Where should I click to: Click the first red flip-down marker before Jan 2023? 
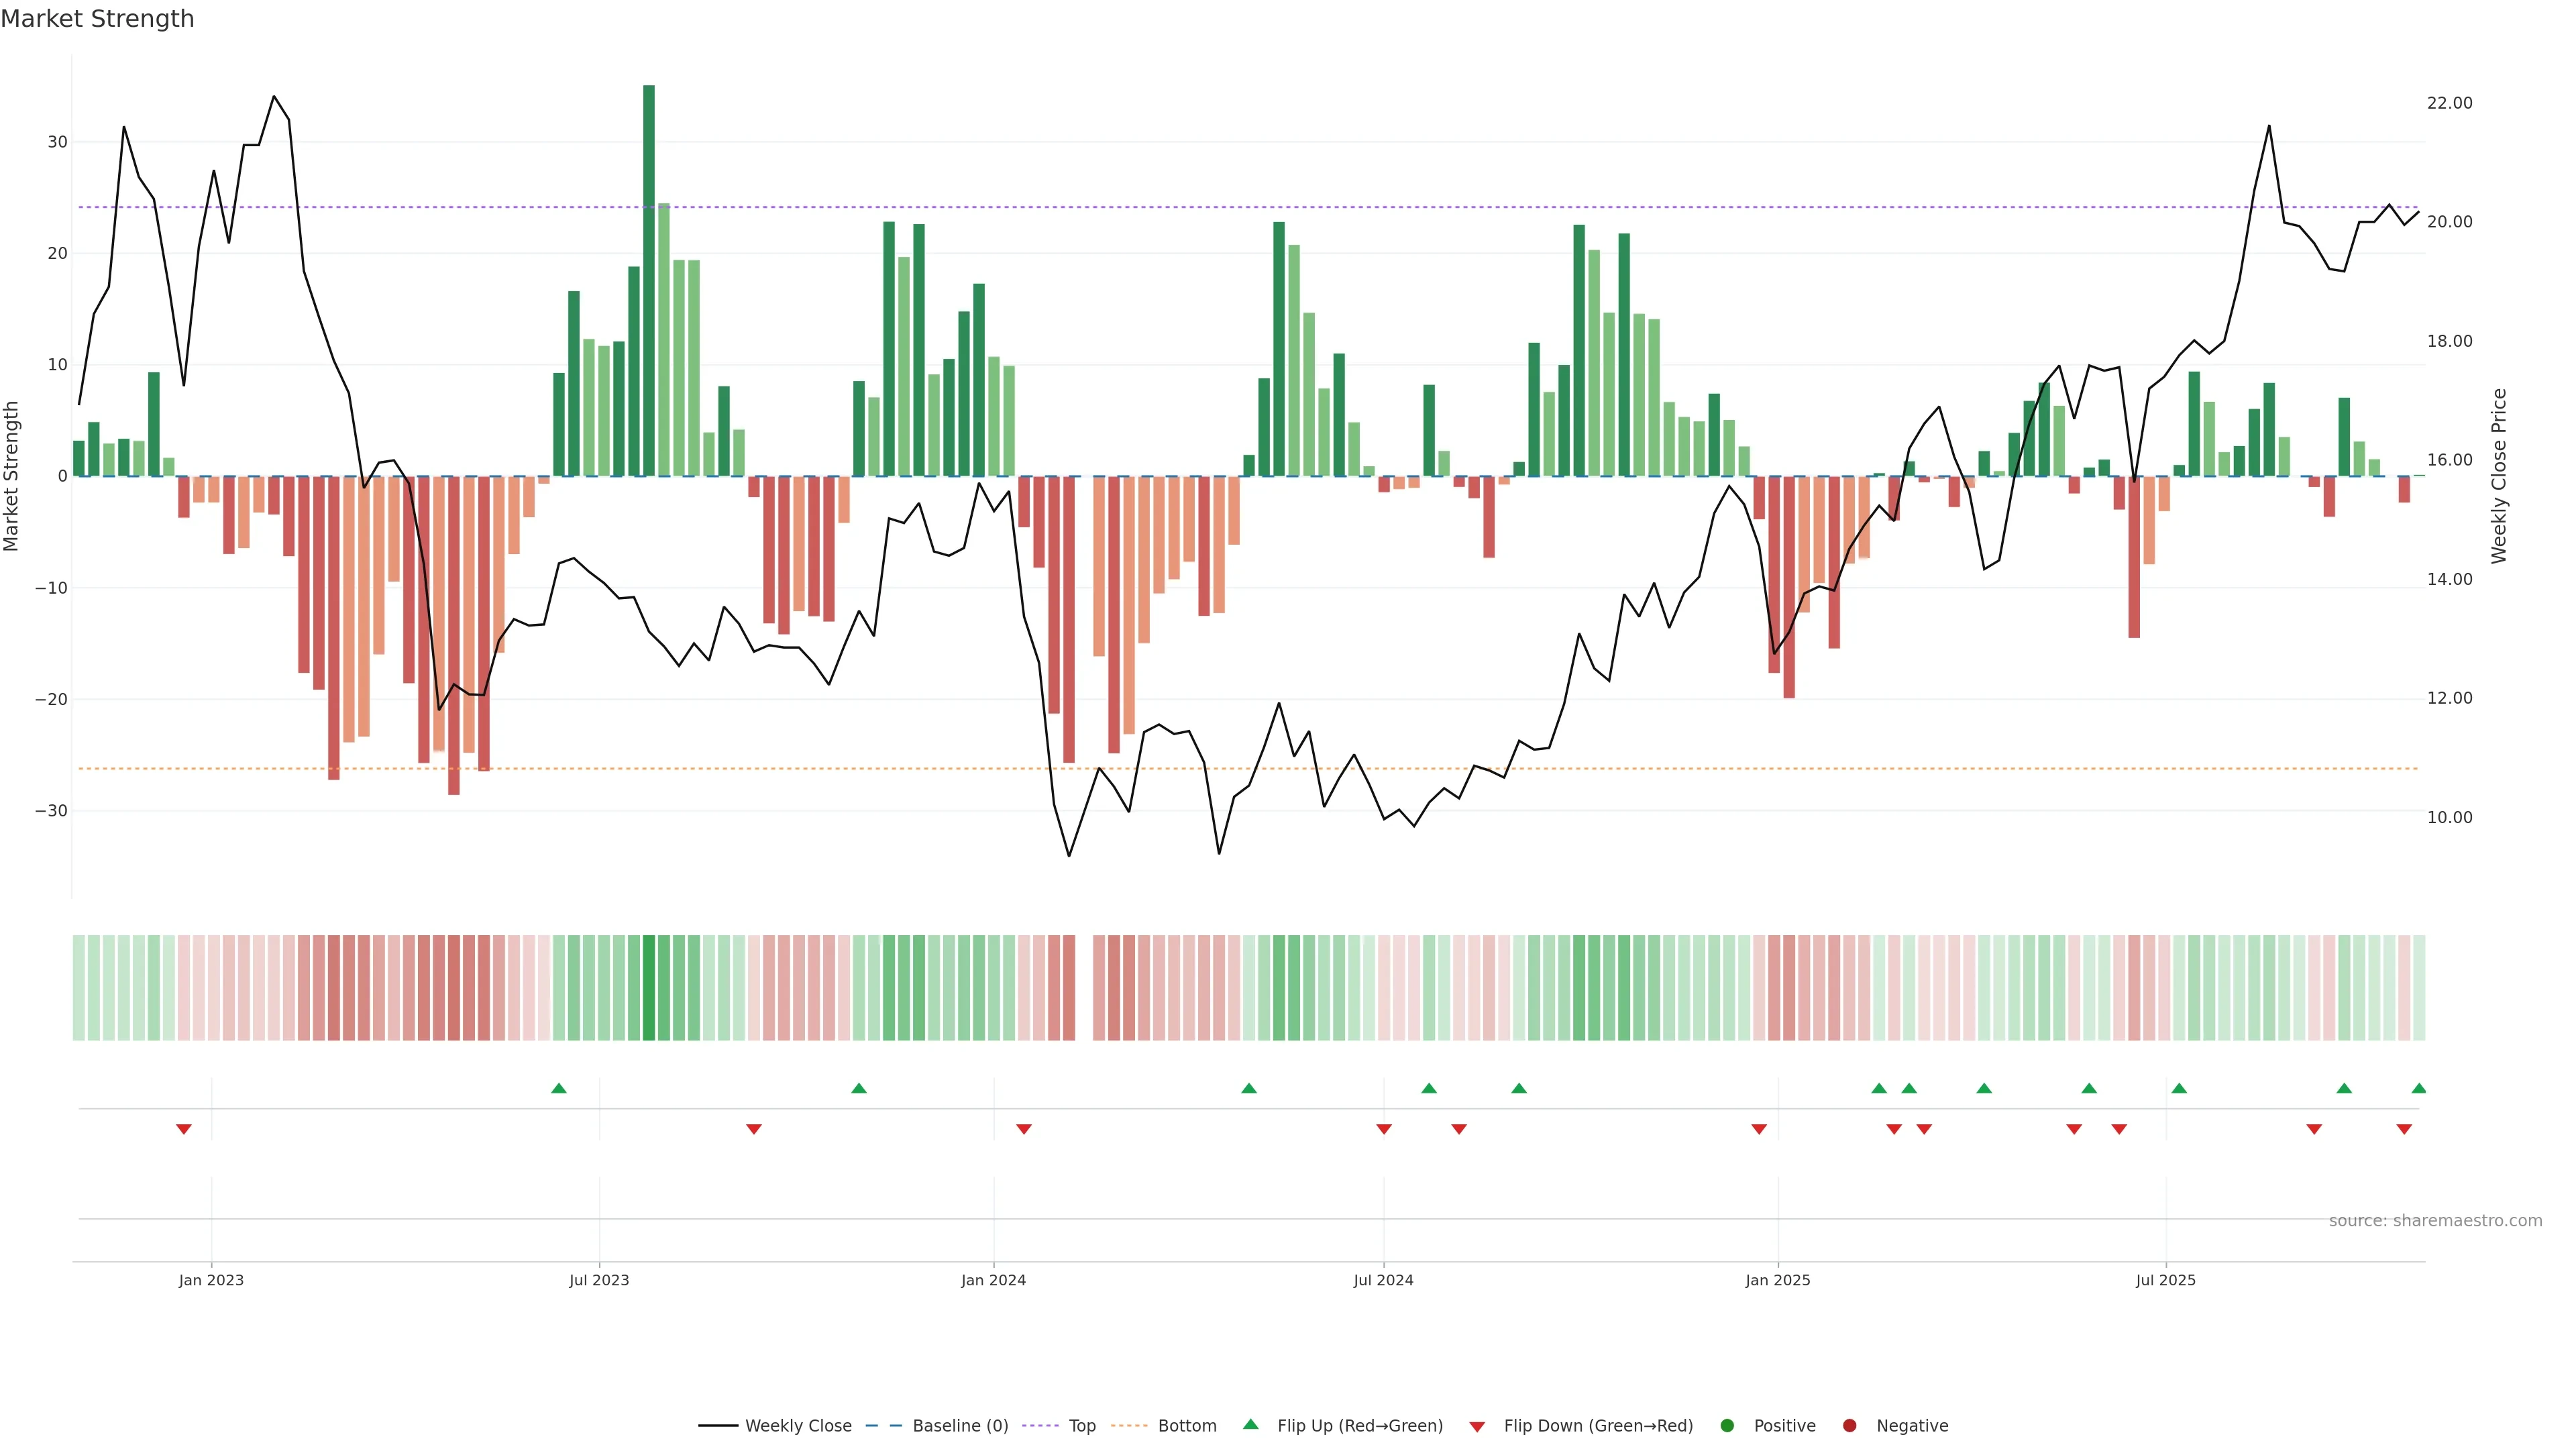tap(184, 1129)
